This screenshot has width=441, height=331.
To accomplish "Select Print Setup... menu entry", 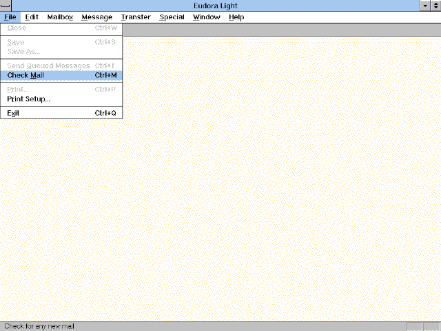I will [61, 99].
